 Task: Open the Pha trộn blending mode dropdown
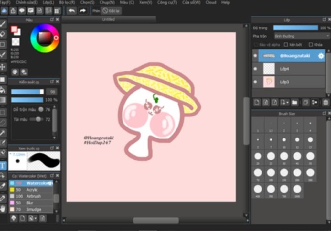[x=302, y=36]
